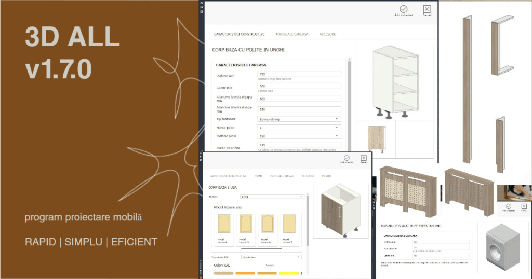The image size is (532, 279).
Task: Pick the orange RAL color swatch
Action: click(x=245, y=273)
